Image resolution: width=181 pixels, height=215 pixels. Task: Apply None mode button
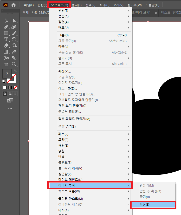coord(15,87)
